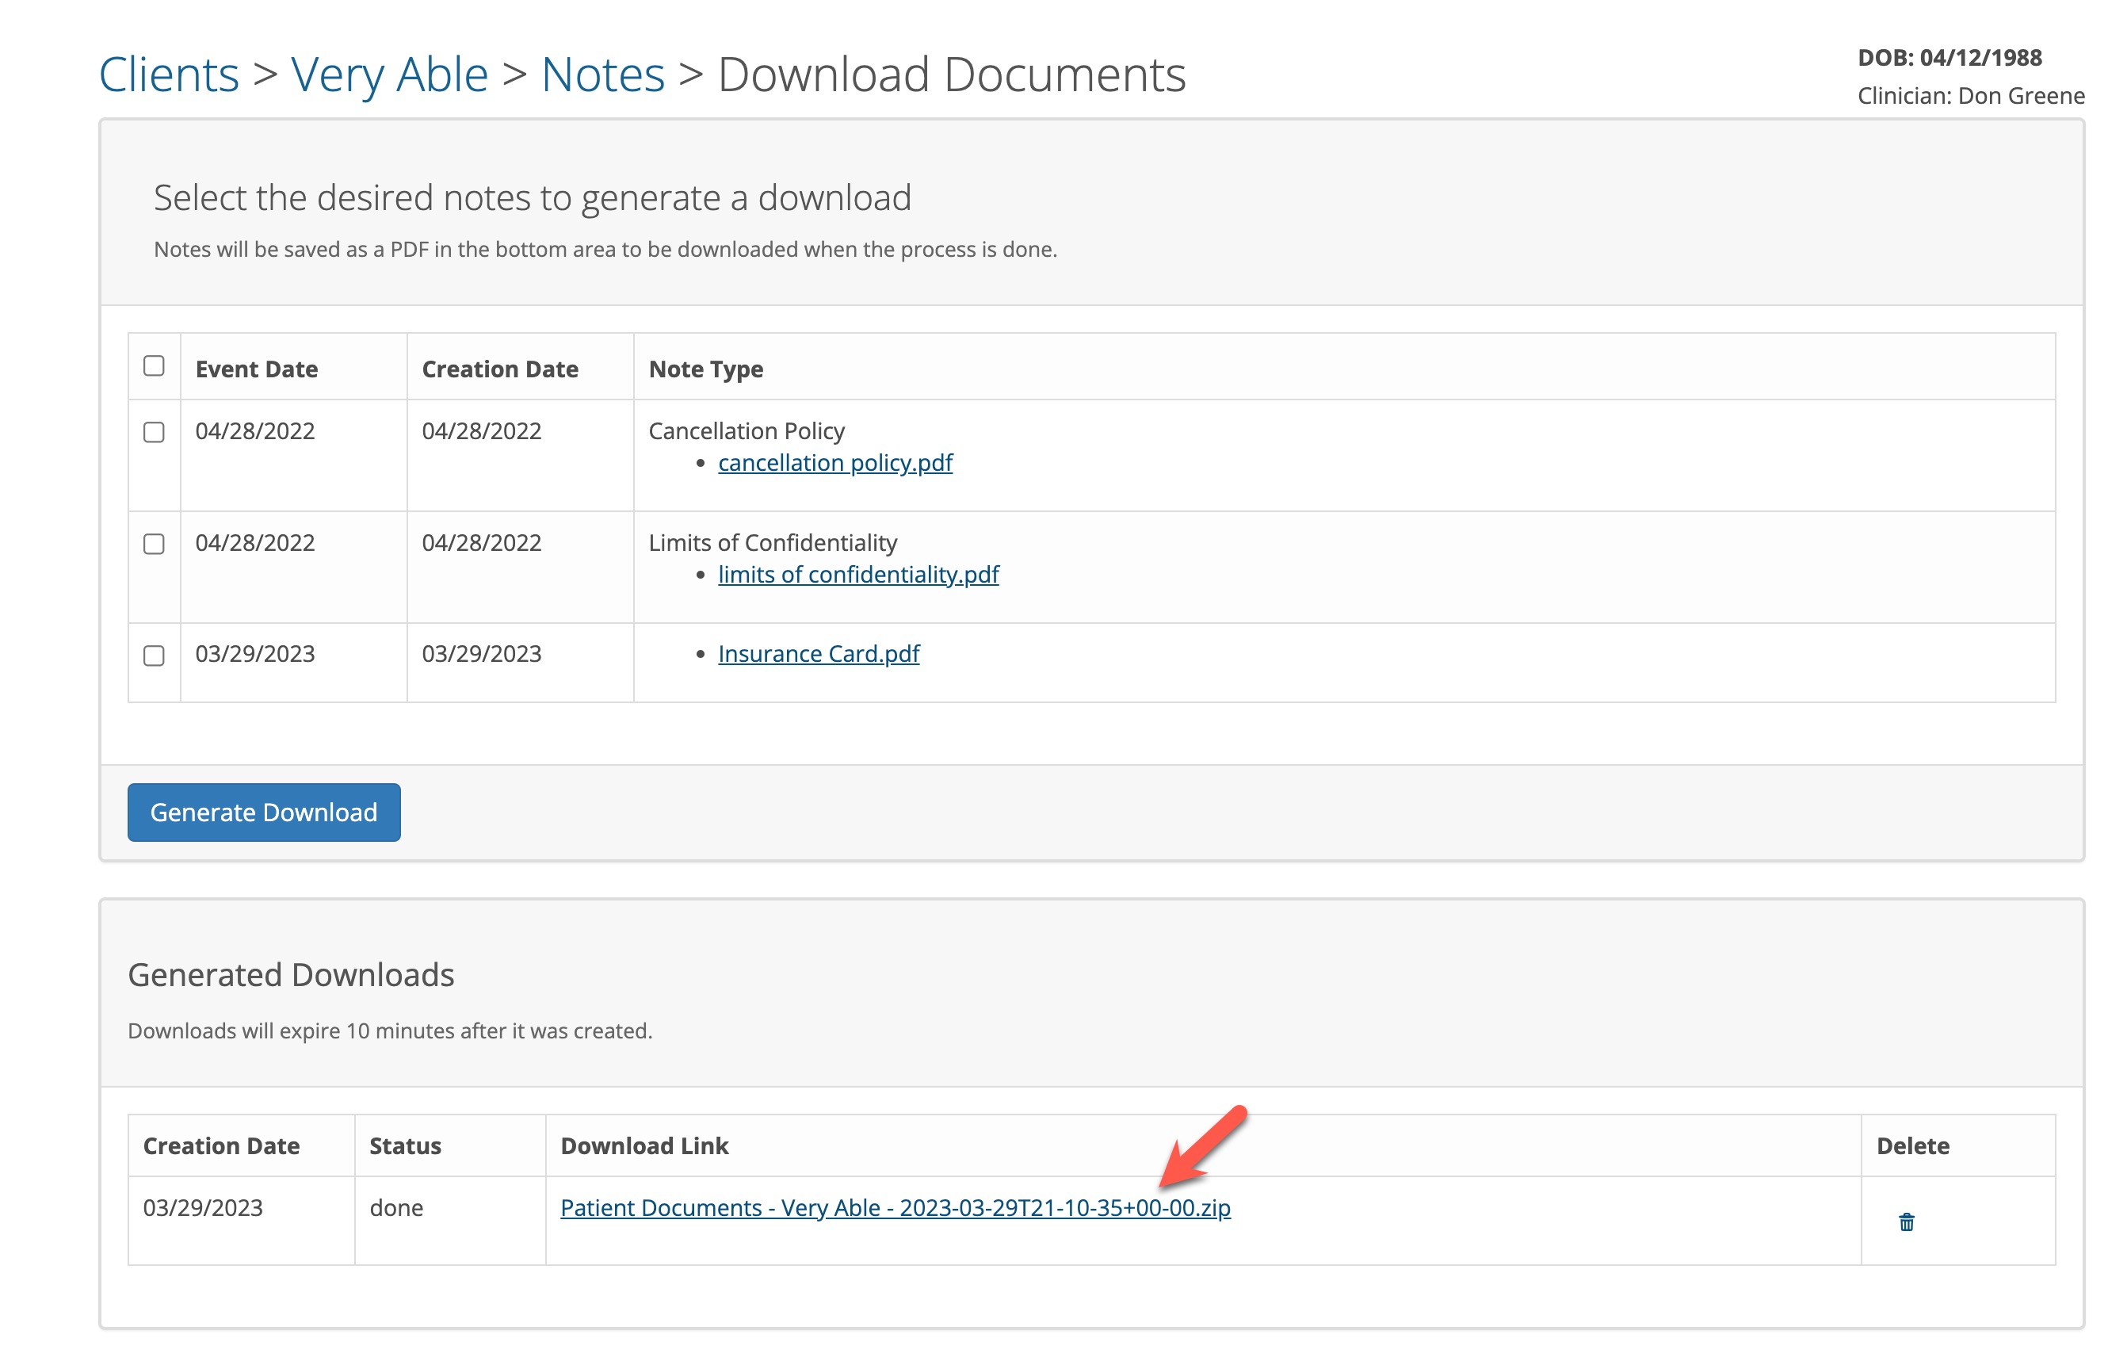Image resolution: width=2108 pixels, height=1365 pixels.
Task: Click the Download Link column header
Action: click(645, 1145)
